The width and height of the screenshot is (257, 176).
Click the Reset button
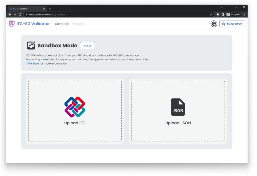point(87,46)
